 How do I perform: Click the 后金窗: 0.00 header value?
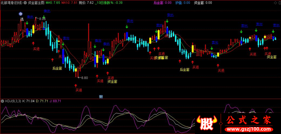(x=163, y=3)
